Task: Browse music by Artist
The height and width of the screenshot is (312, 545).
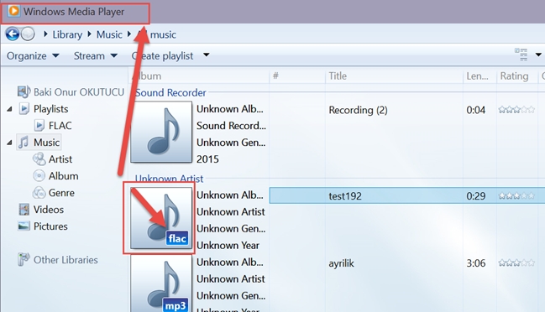Action: (x=60, y=159)
